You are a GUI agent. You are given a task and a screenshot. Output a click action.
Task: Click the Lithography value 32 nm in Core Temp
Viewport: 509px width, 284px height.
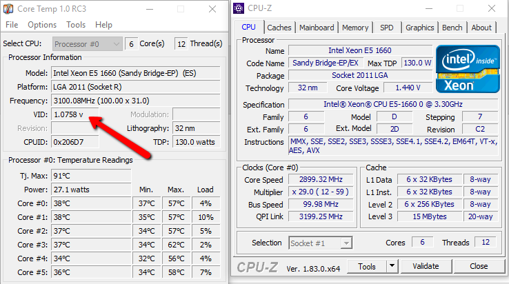pyautogui.click(x=197, y=128)
